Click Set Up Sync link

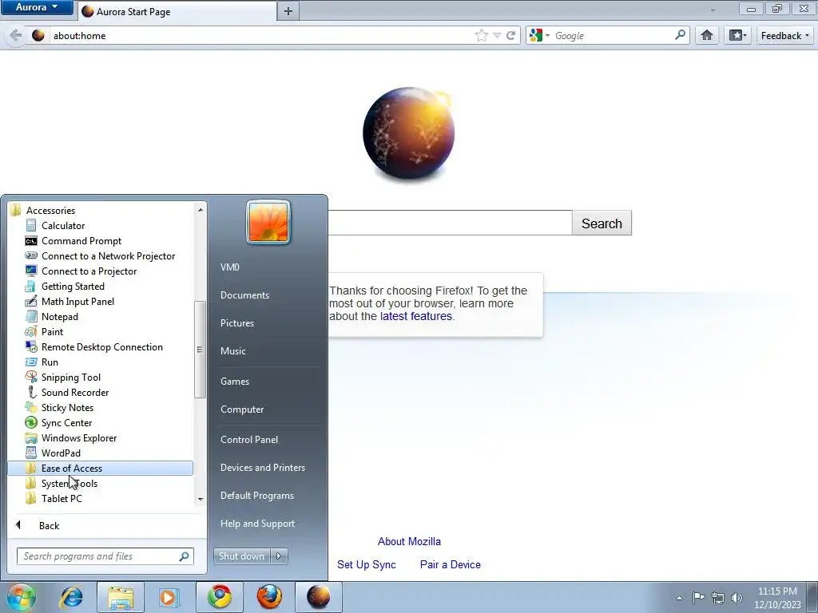pos(366,564)
